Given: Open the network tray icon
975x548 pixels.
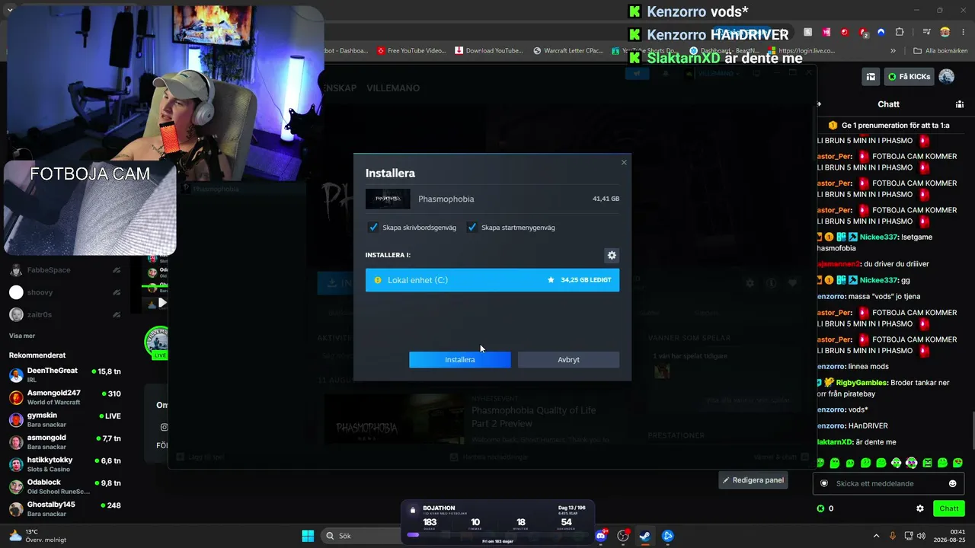Looking at the screenshot, I should click(909, 536).
